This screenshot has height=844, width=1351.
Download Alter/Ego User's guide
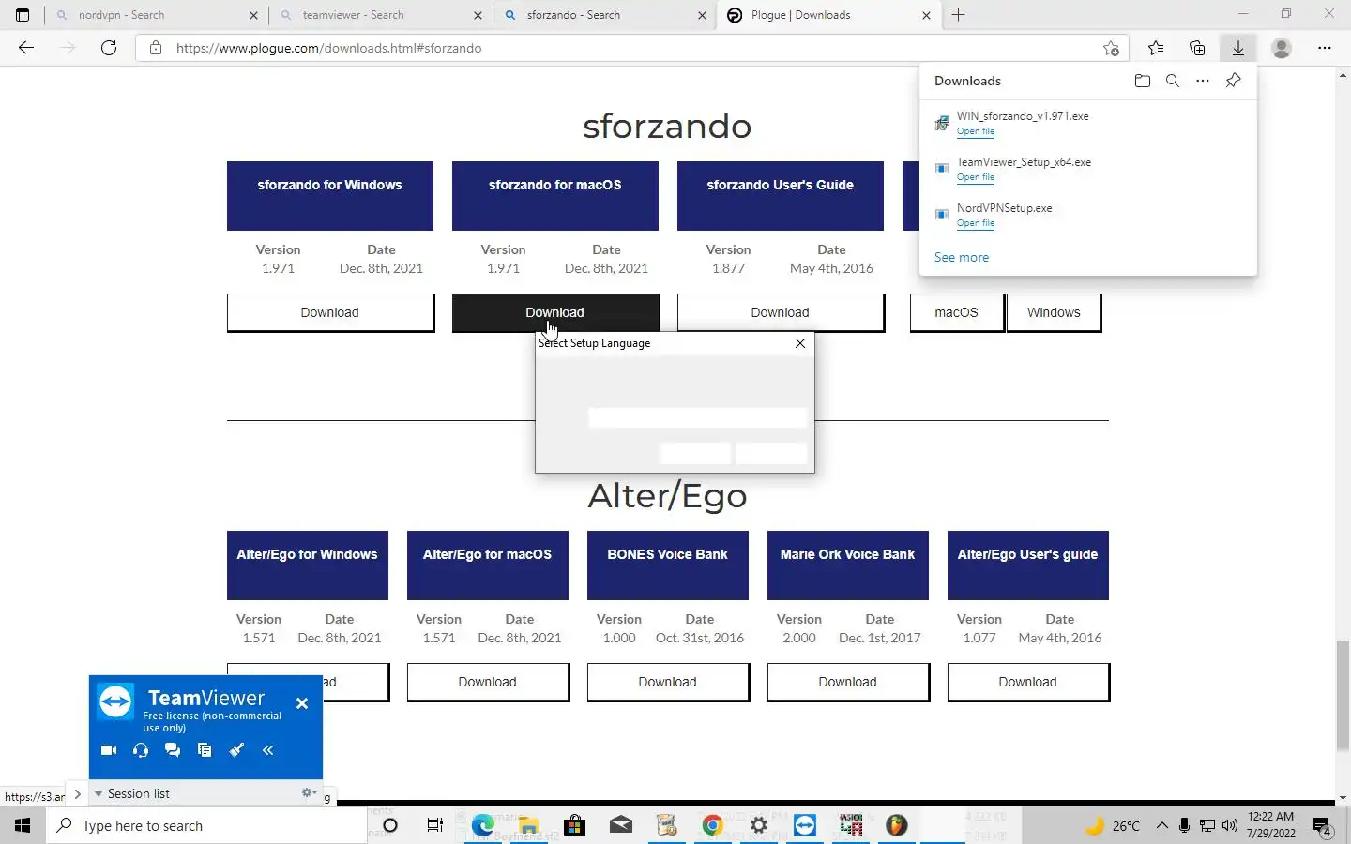click(1028, 682)
